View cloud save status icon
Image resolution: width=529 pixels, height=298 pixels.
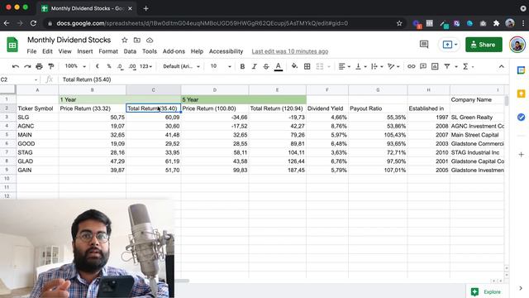coord(150,41)
